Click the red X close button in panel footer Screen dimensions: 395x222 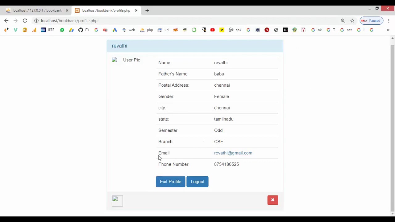[x=273, y=200]
